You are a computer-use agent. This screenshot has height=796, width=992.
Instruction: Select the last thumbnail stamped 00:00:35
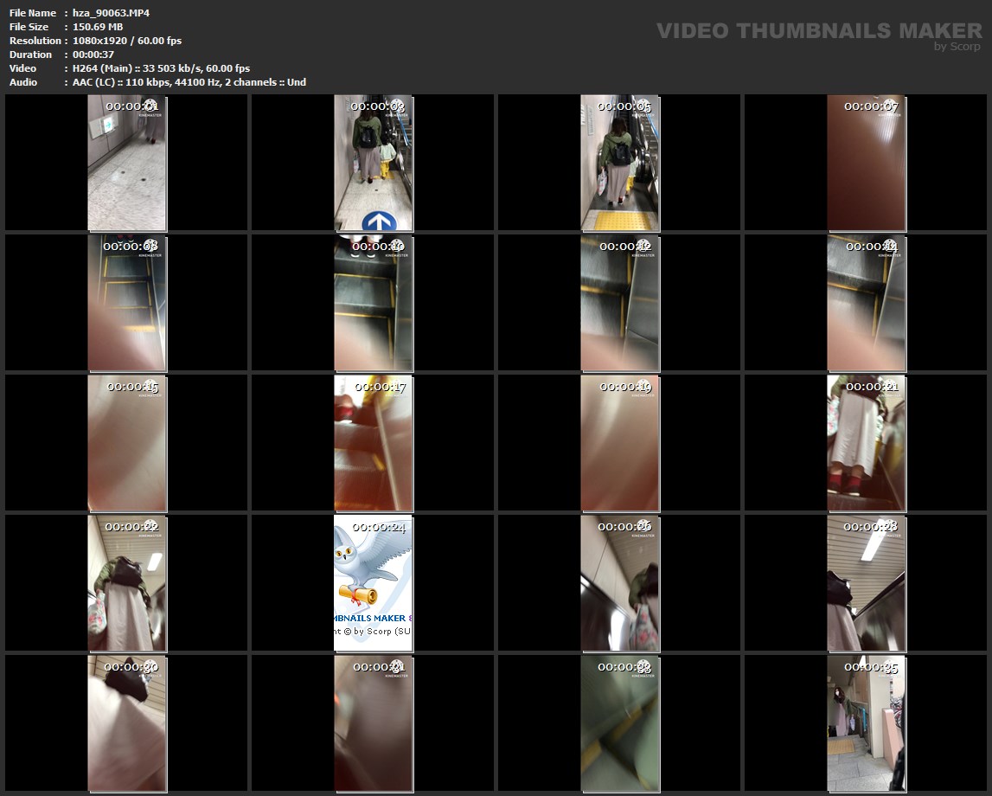867,724
